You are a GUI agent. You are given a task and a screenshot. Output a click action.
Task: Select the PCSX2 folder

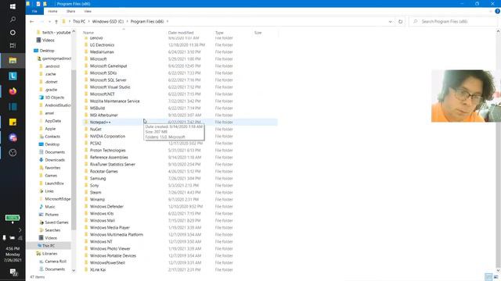pyautogui.click(x=96, y=143)
